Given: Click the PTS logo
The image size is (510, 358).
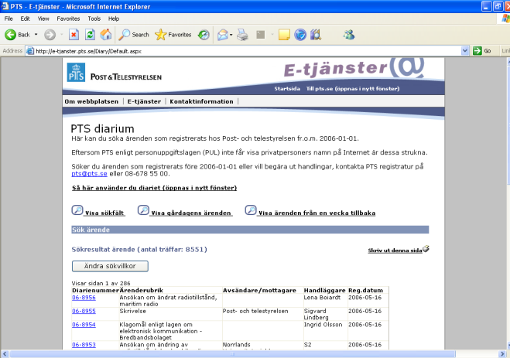Looking at the screenshot, I should [x=76, y=72].
